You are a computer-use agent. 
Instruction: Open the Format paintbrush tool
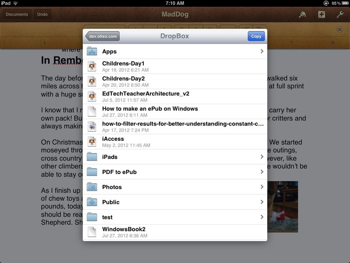pos(302,14)
